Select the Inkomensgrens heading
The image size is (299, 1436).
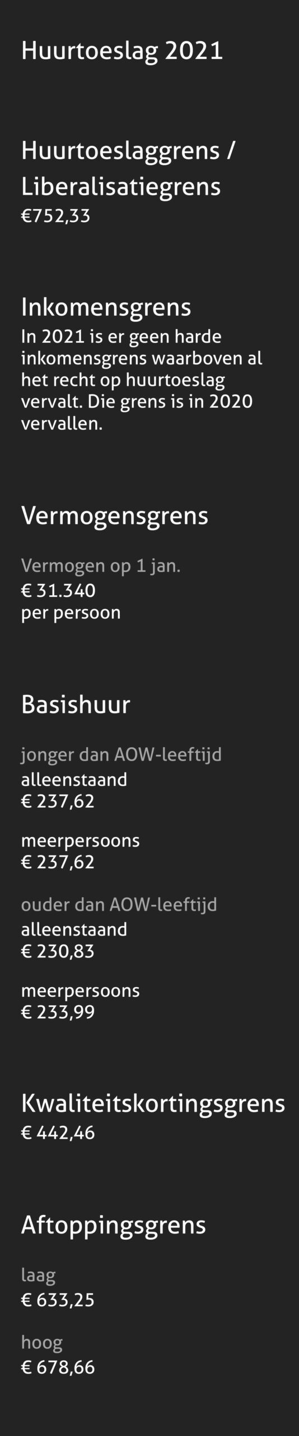[106, 307]
